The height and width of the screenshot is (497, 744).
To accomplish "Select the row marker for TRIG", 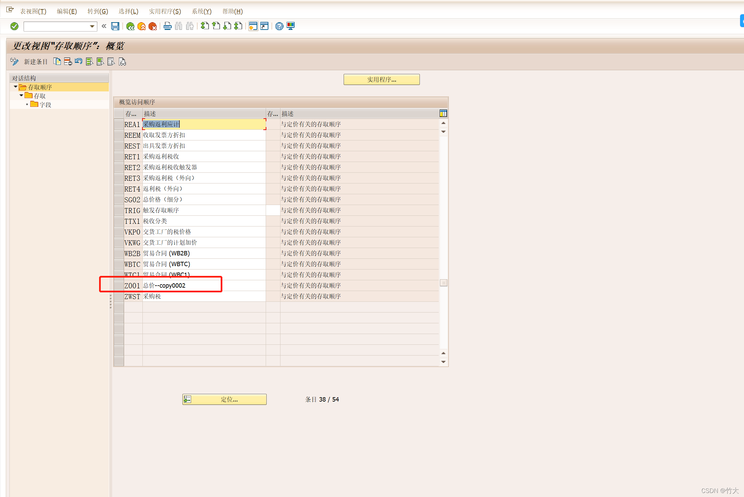I will click(119, 210).
